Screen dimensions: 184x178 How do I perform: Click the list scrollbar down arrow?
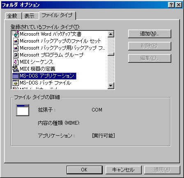pyautogui.click(x=111, y=86)
